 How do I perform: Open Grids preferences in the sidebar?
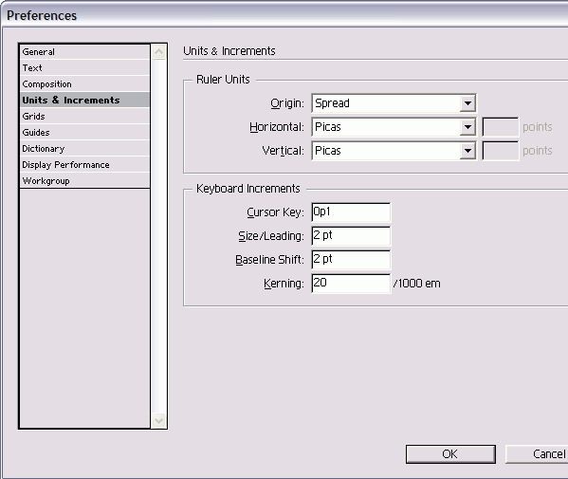coord(84,117)
